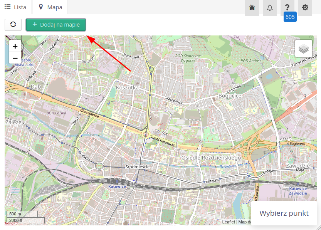Click the Katowice station label on map

coord(117,186)
